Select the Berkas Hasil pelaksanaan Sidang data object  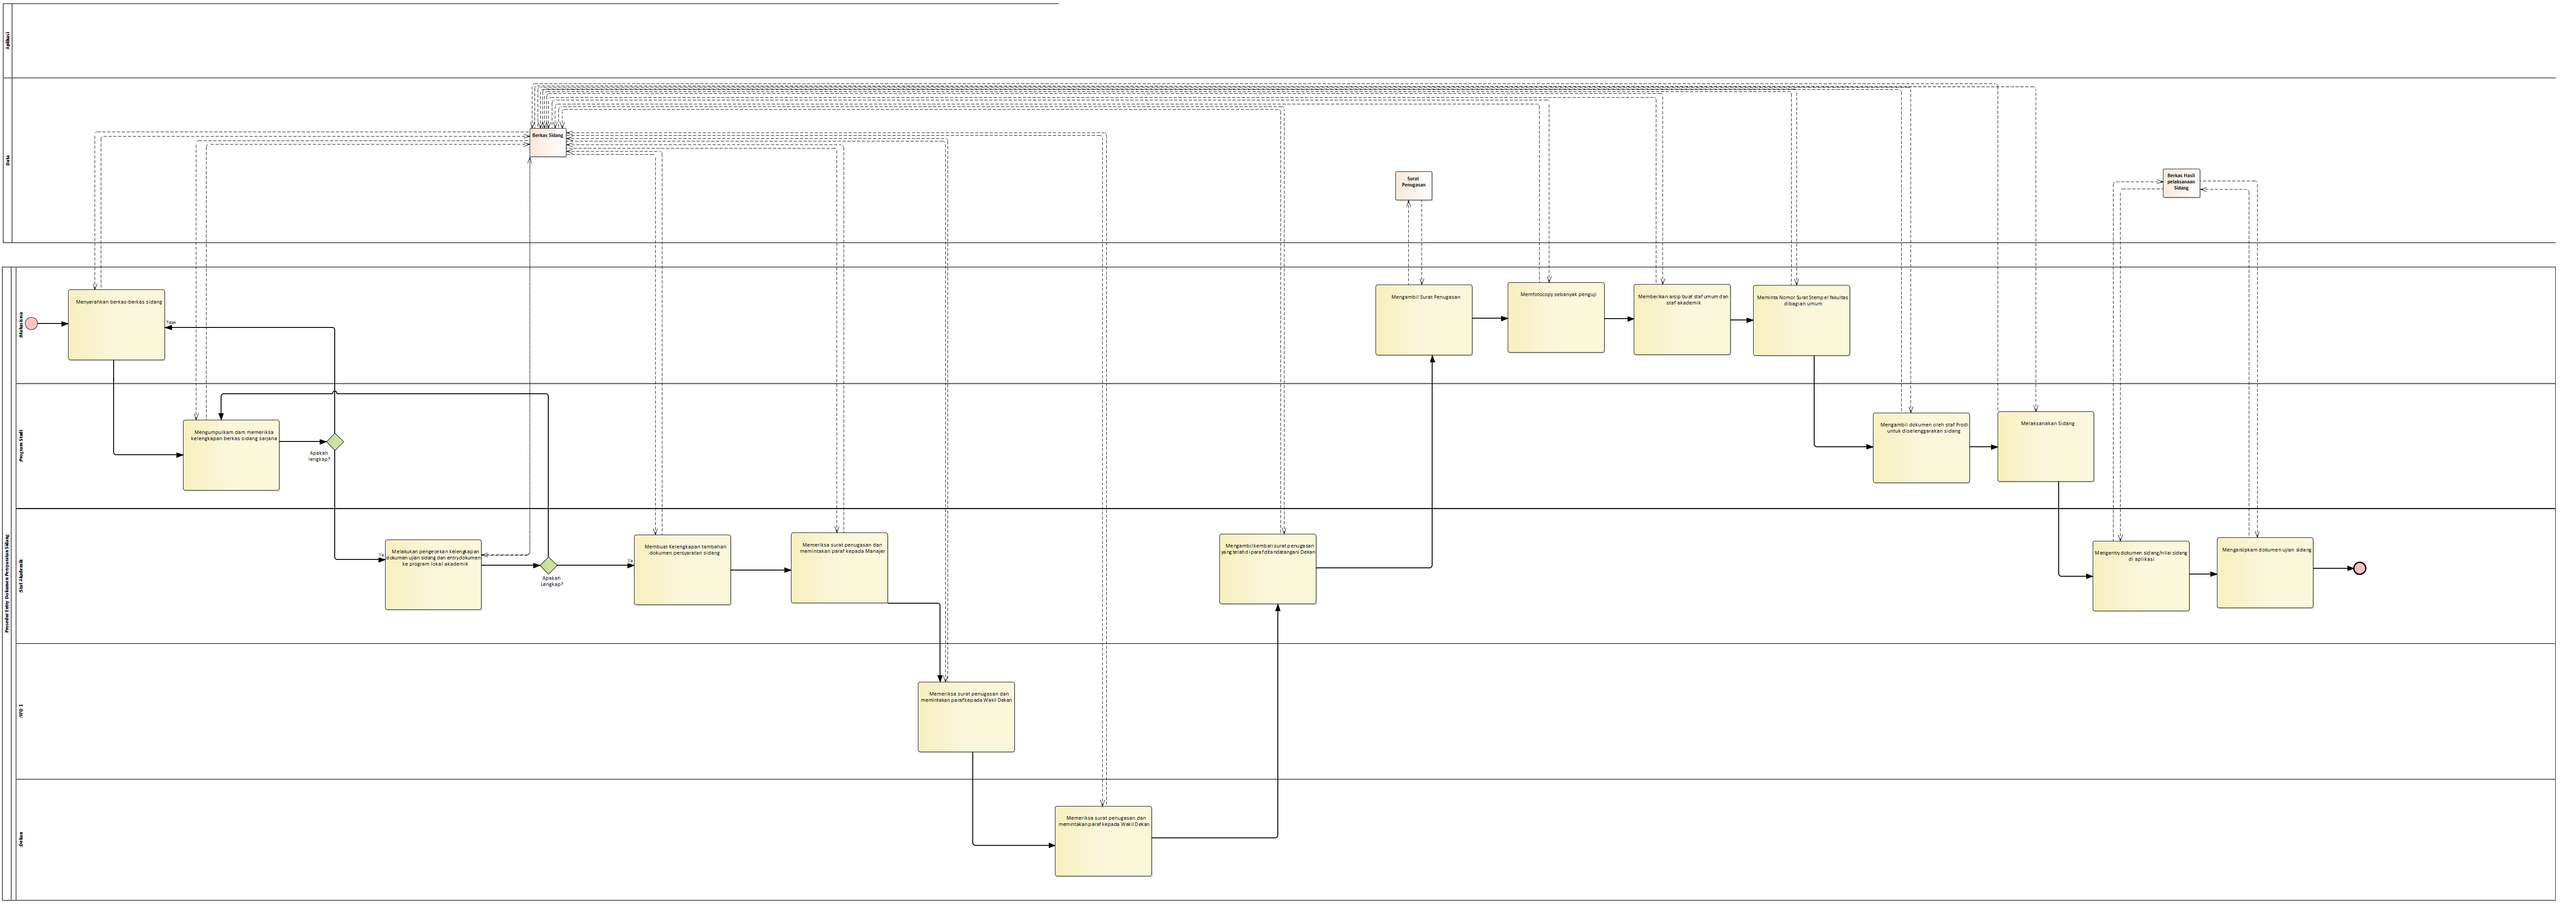pos(2181,184)
